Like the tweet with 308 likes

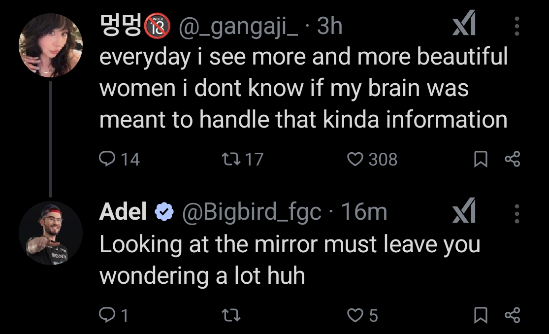[x=355, y=159]
